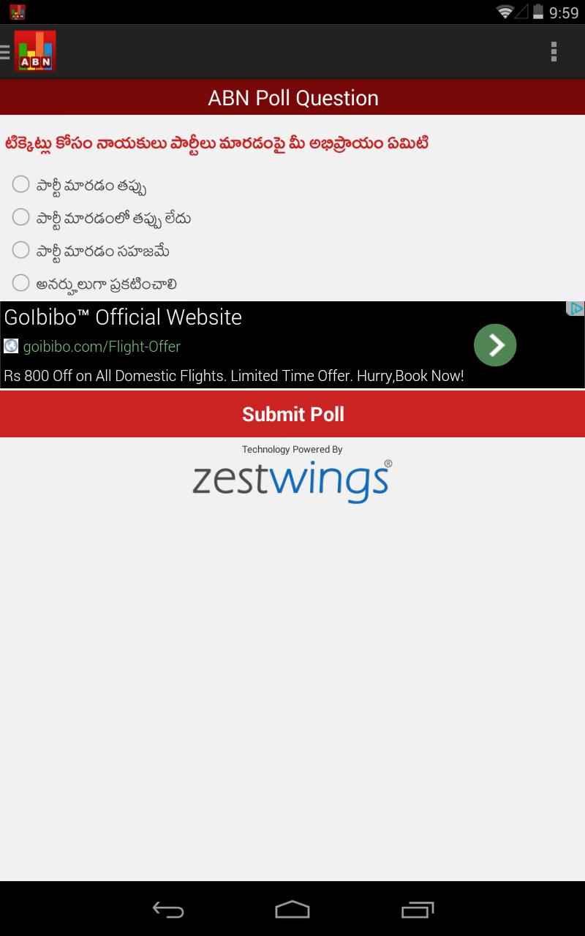585x936 pixels.
Task: Click the Submit Poll button
Action: pos(292,414)
